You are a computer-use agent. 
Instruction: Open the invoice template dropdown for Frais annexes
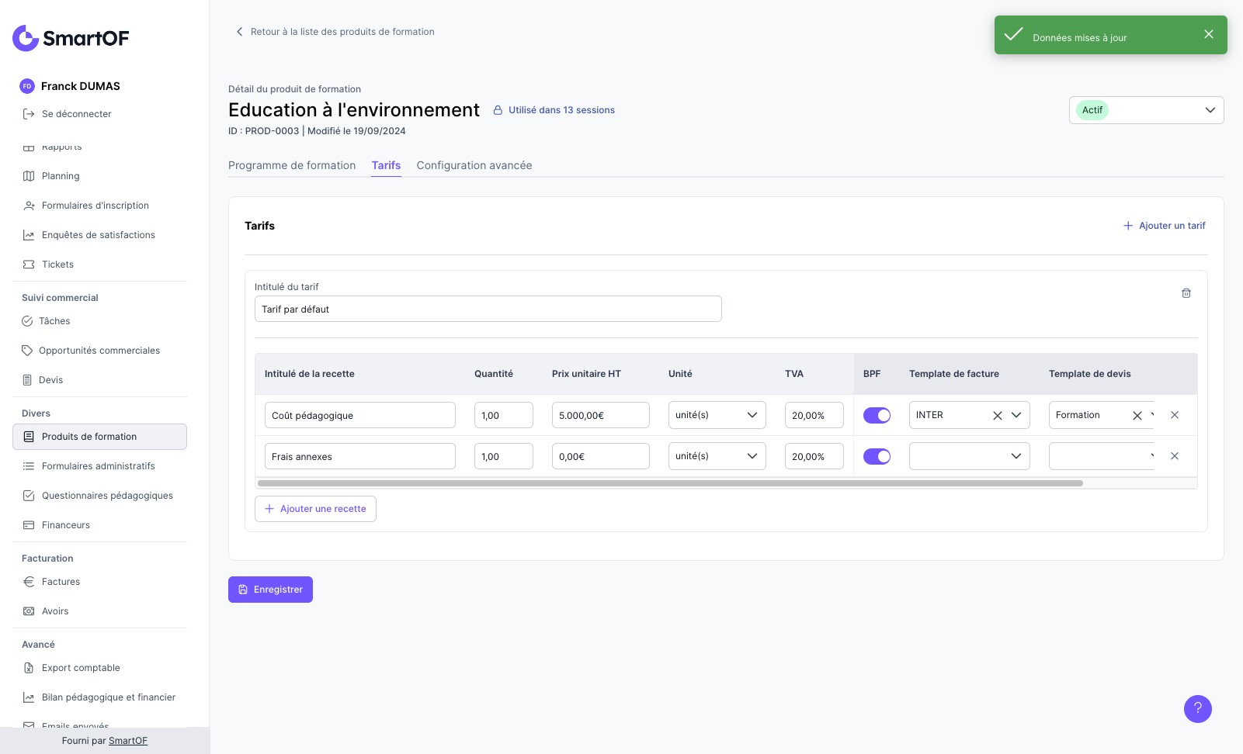969,456
